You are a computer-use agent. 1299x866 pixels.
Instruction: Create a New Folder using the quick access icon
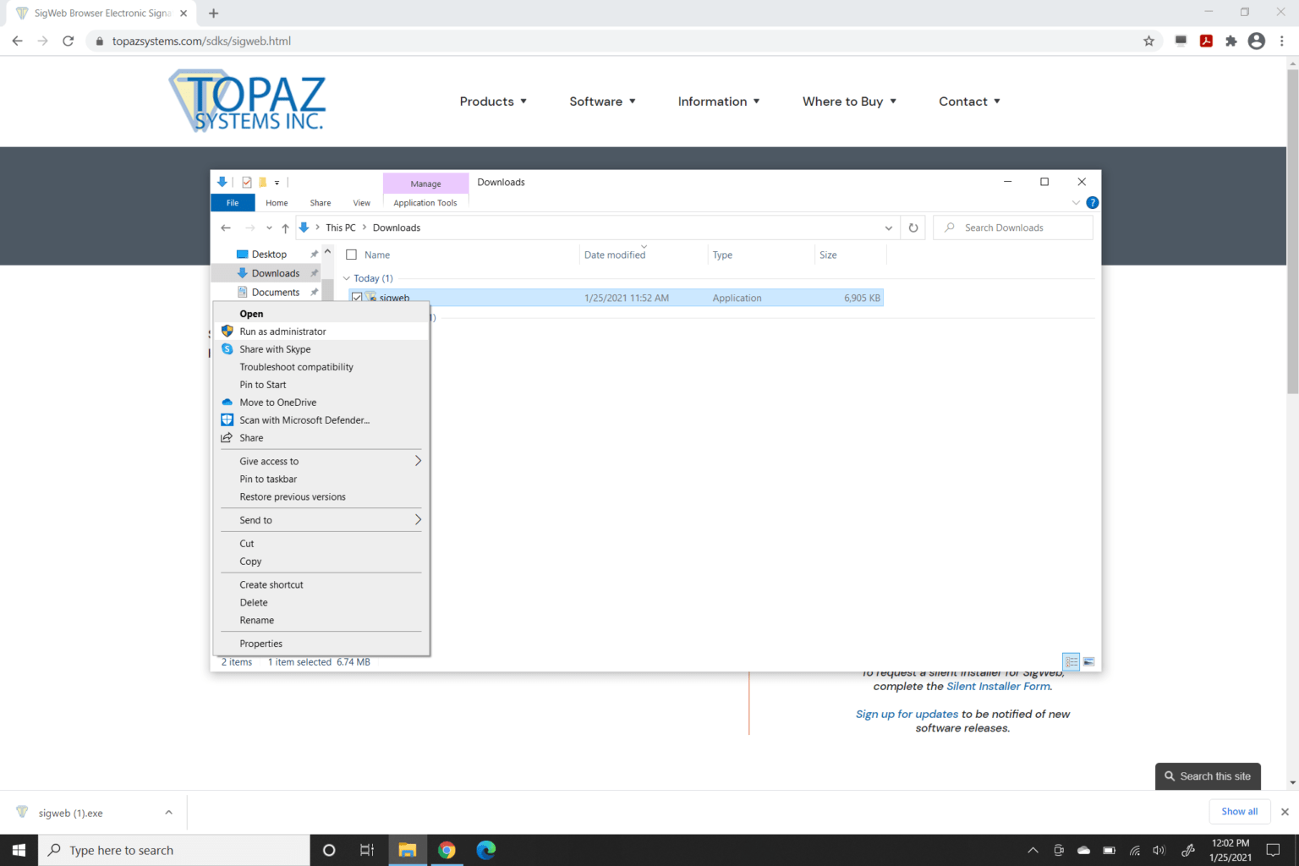(262, 182)
